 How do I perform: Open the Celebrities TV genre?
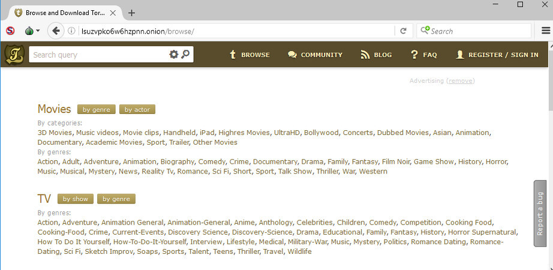(314, 223)
